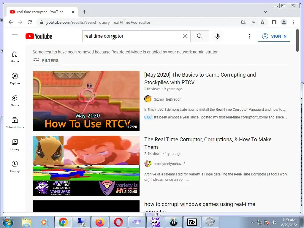Viewport: 304px width, 228px height.
Task: Click the install app icon in address bar
Action: point(243,22)
